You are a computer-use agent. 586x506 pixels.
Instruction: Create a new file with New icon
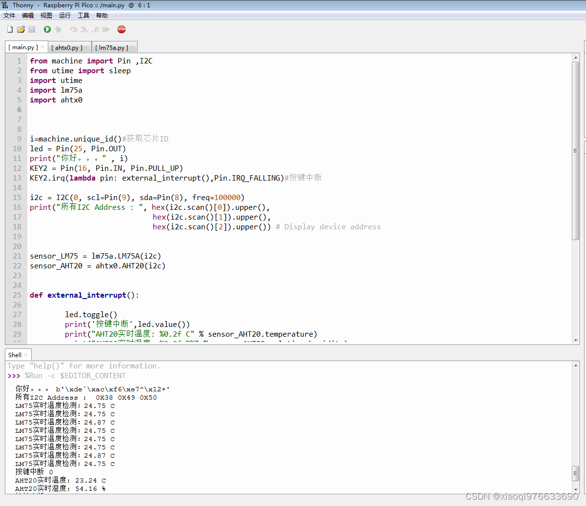10,29
